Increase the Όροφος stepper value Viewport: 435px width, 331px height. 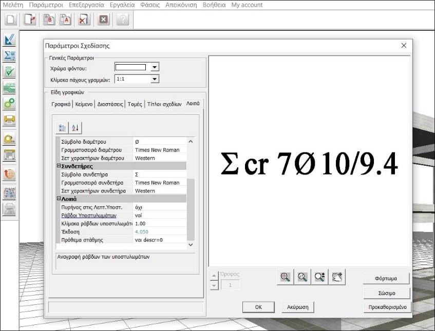tap(214, 276)
